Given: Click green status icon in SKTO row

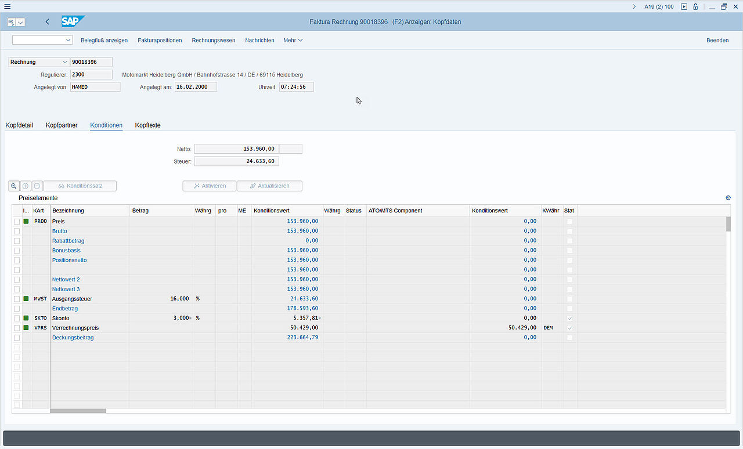Looking at the screenshot, I should (x=26, y=318).
